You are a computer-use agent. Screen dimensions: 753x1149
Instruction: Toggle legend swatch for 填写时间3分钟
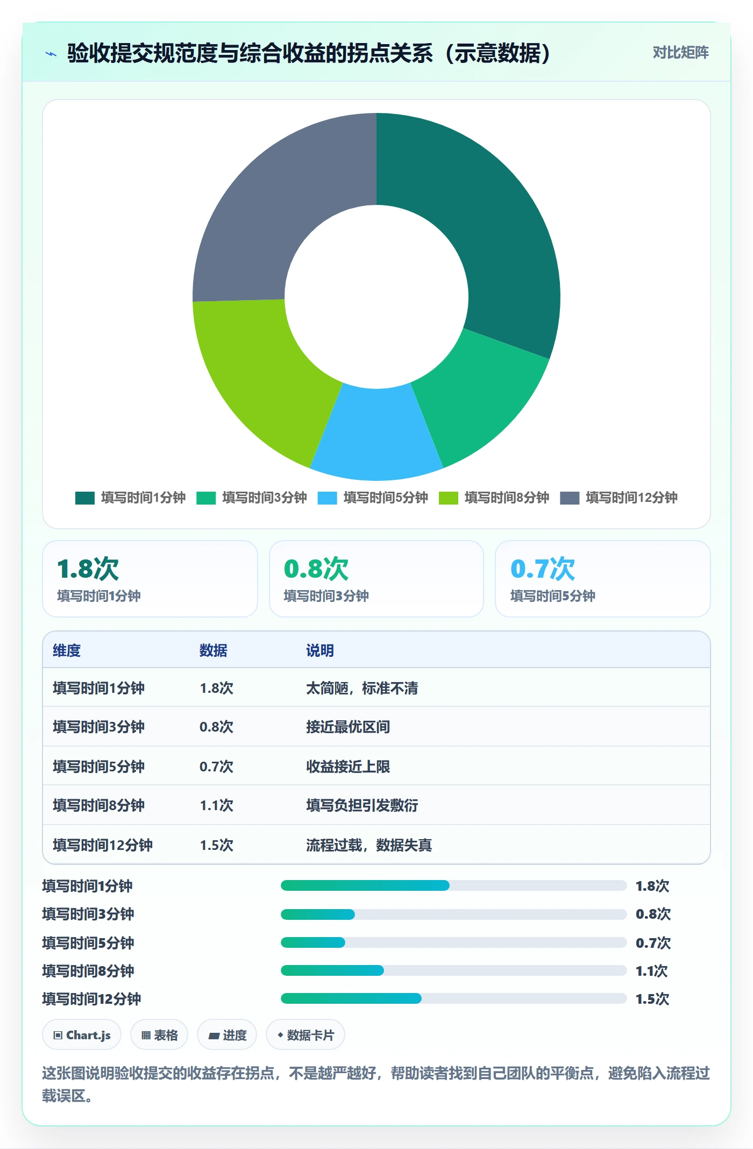(206, 498)
